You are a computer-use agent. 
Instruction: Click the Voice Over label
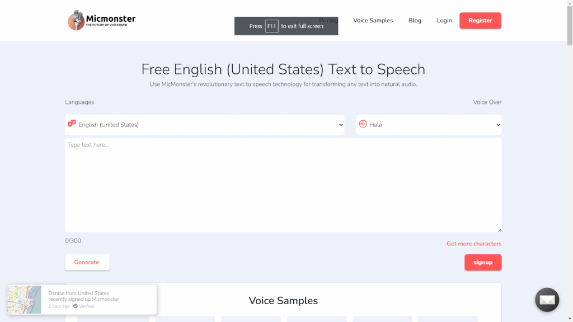[487, 102]
